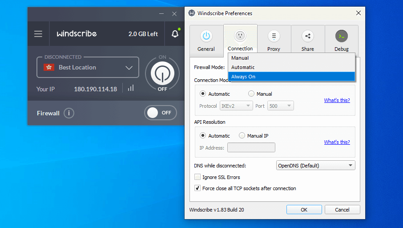Switch to the Debug tab label
The height and width of the screenshot is (228, 403).
[x=342, y=49]
